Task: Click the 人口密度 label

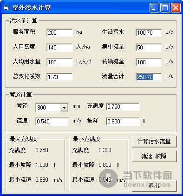Action: coord(24,47)
